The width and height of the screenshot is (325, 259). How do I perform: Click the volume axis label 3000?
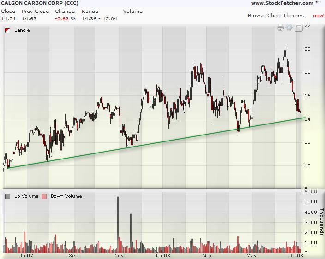[311, 222]
